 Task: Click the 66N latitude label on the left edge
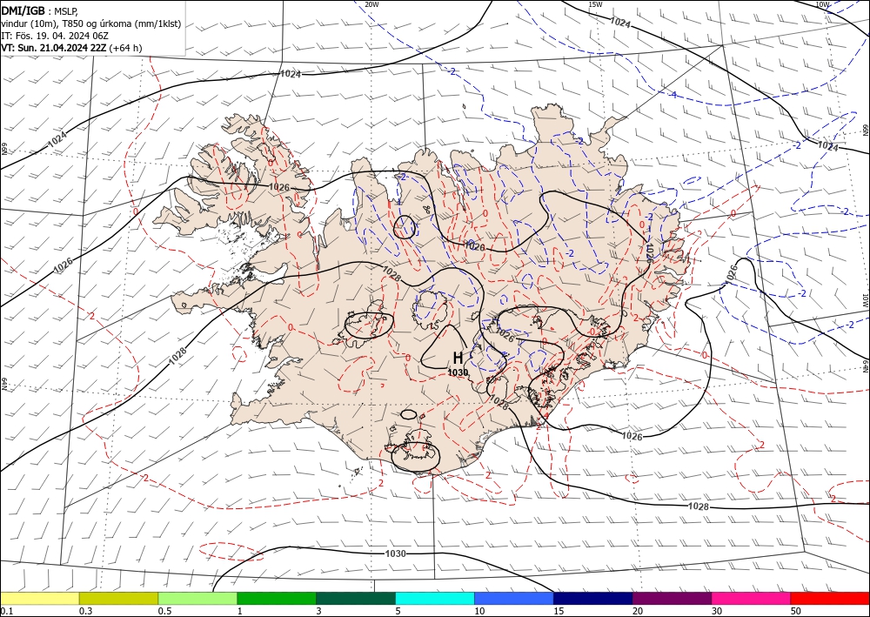[3, 150]
